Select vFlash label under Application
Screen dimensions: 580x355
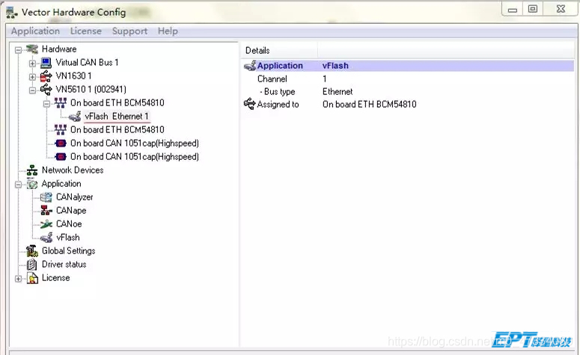tap(68, 238)
